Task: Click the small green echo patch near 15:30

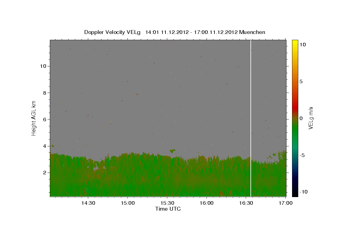Action: tap(172, 151)
